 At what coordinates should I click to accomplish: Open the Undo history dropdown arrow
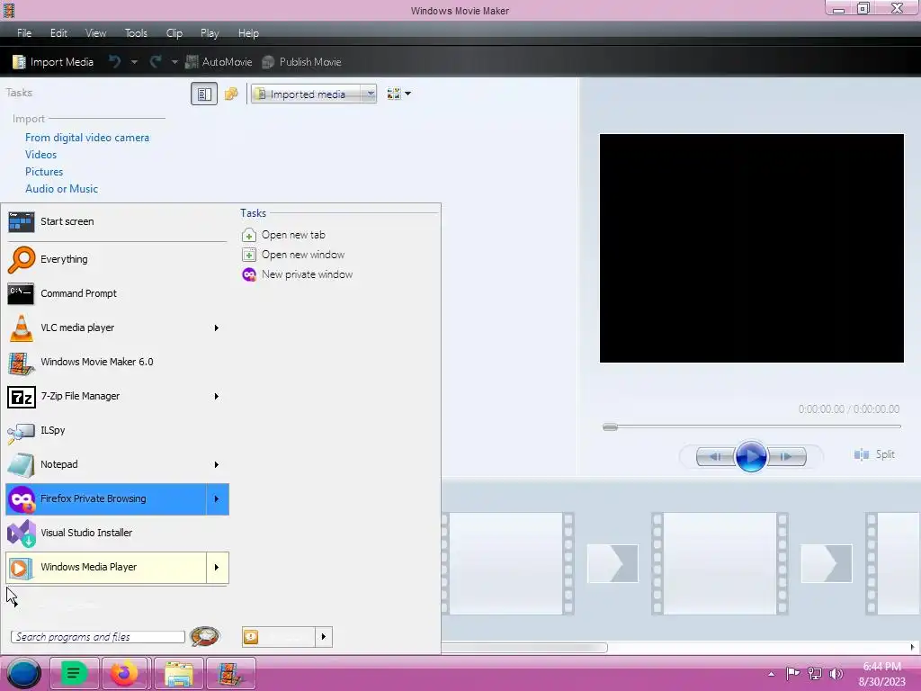tap(134, 62)
